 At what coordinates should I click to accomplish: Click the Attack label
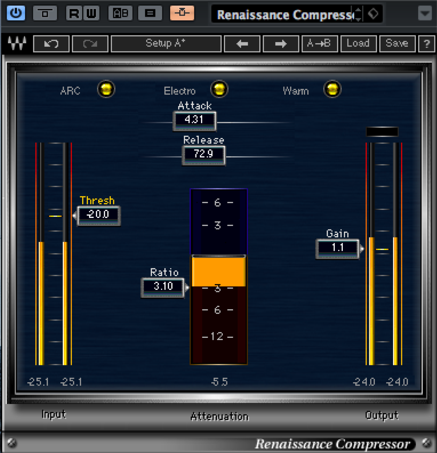(195, 106)
